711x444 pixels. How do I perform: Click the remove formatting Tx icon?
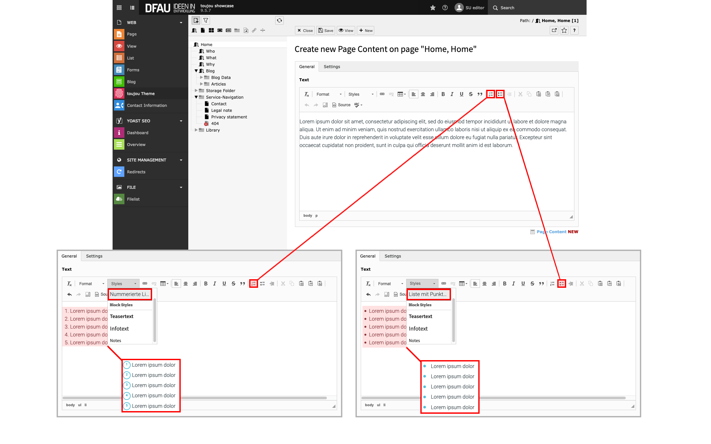[306, 94]
